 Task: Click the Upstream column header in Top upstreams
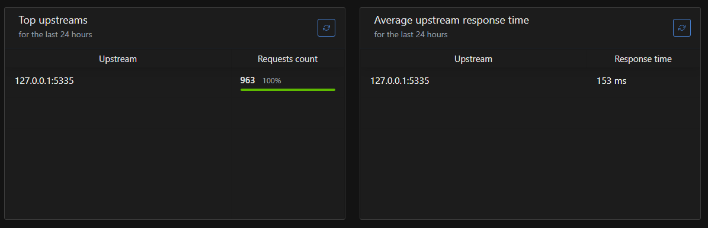tap(118, 59)
